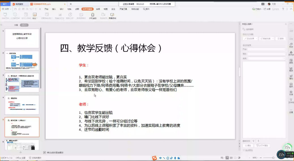Click the 图库 image library sidebar icon

pyautogui.click(x=291, y=61)
